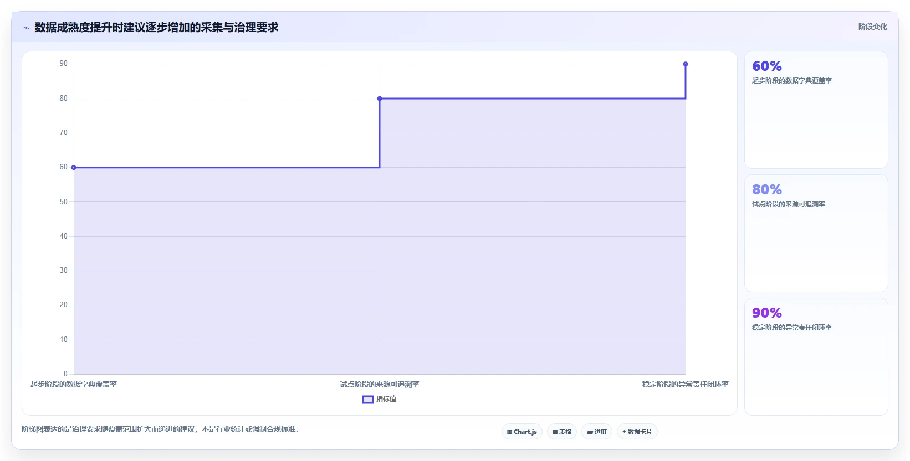Click y-axis tick label 0

[x=65, y=374]
